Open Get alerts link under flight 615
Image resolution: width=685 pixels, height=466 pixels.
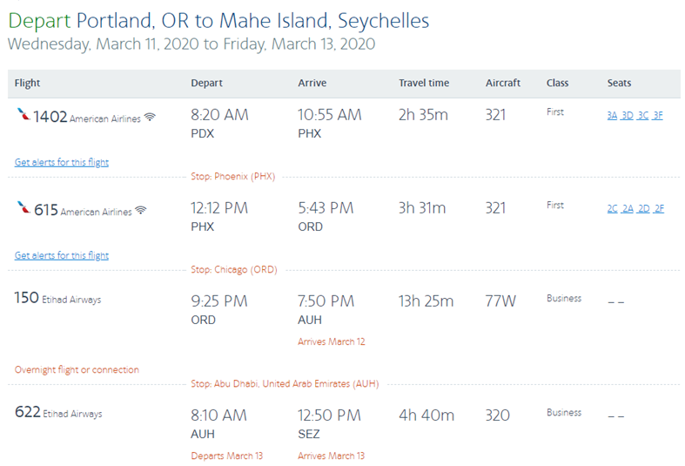click(62, 255)
